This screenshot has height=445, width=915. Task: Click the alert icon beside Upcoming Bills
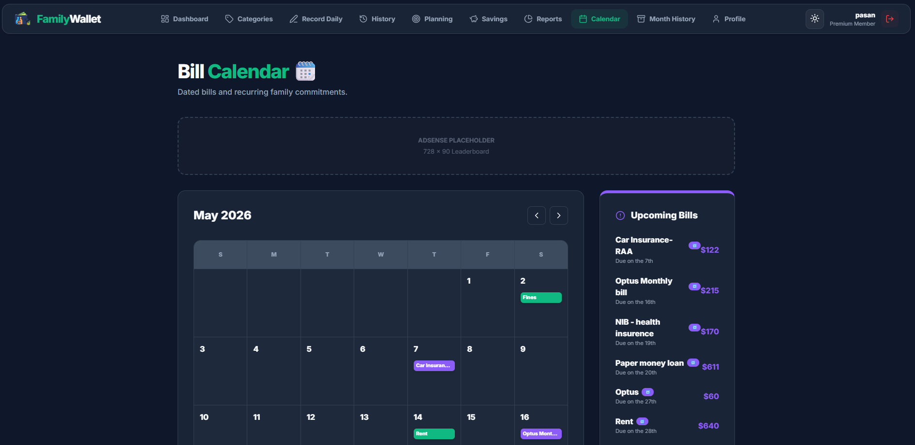pos(620,215)
